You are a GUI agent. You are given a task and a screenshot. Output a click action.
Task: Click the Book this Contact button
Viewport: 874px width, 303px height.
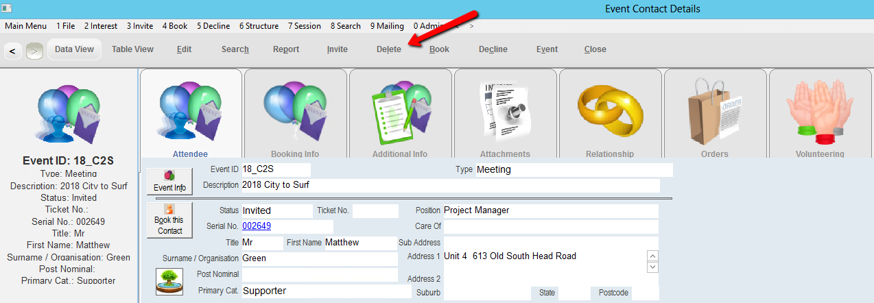[x=169, y=220]
